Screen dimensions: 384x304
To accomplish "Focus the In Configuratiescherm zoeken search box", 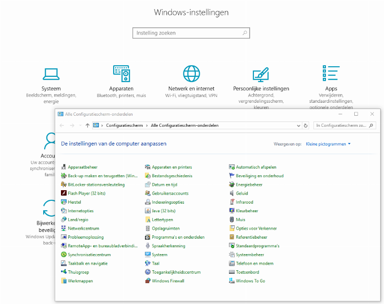I will (345, 125).
